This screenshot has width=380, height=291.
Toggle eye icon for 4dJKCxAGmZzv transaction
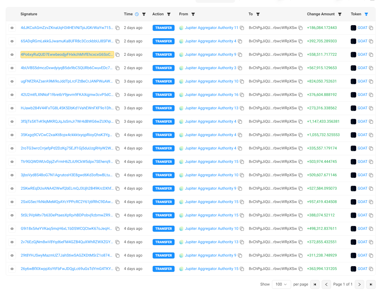click(x=12, y=28)
